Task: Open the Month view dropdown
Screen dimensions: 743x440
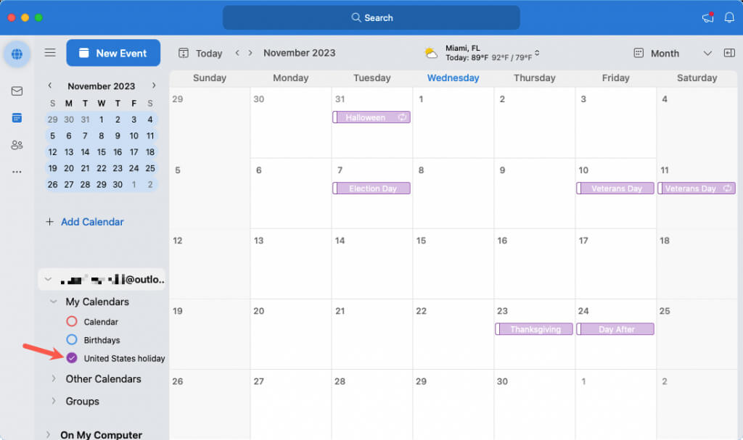Action: [x=665, y=54]
